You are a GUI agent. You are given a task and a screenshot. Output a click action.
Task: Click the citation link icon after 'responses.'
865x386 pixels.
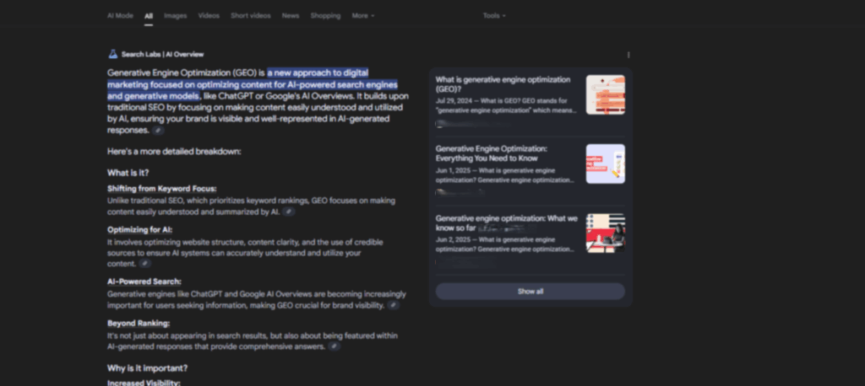(x=158, y=131)
